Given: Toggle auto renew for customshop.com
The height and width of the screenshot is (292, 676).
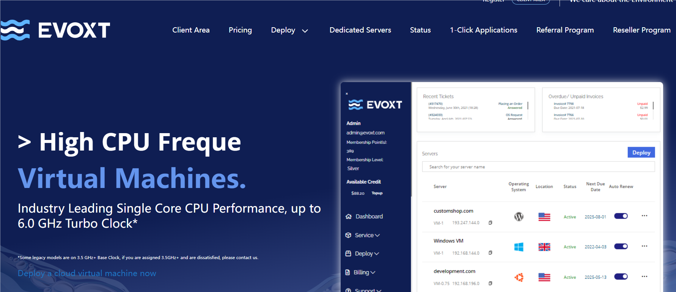Looking at the screenshot, I should coord(621,216).
